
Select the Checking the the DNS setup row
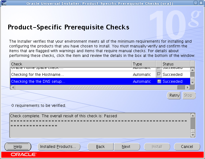pos(100,81)
